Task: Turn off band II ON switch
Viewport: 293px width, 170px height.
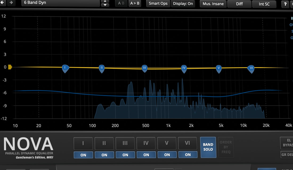Action: point(104,155)
